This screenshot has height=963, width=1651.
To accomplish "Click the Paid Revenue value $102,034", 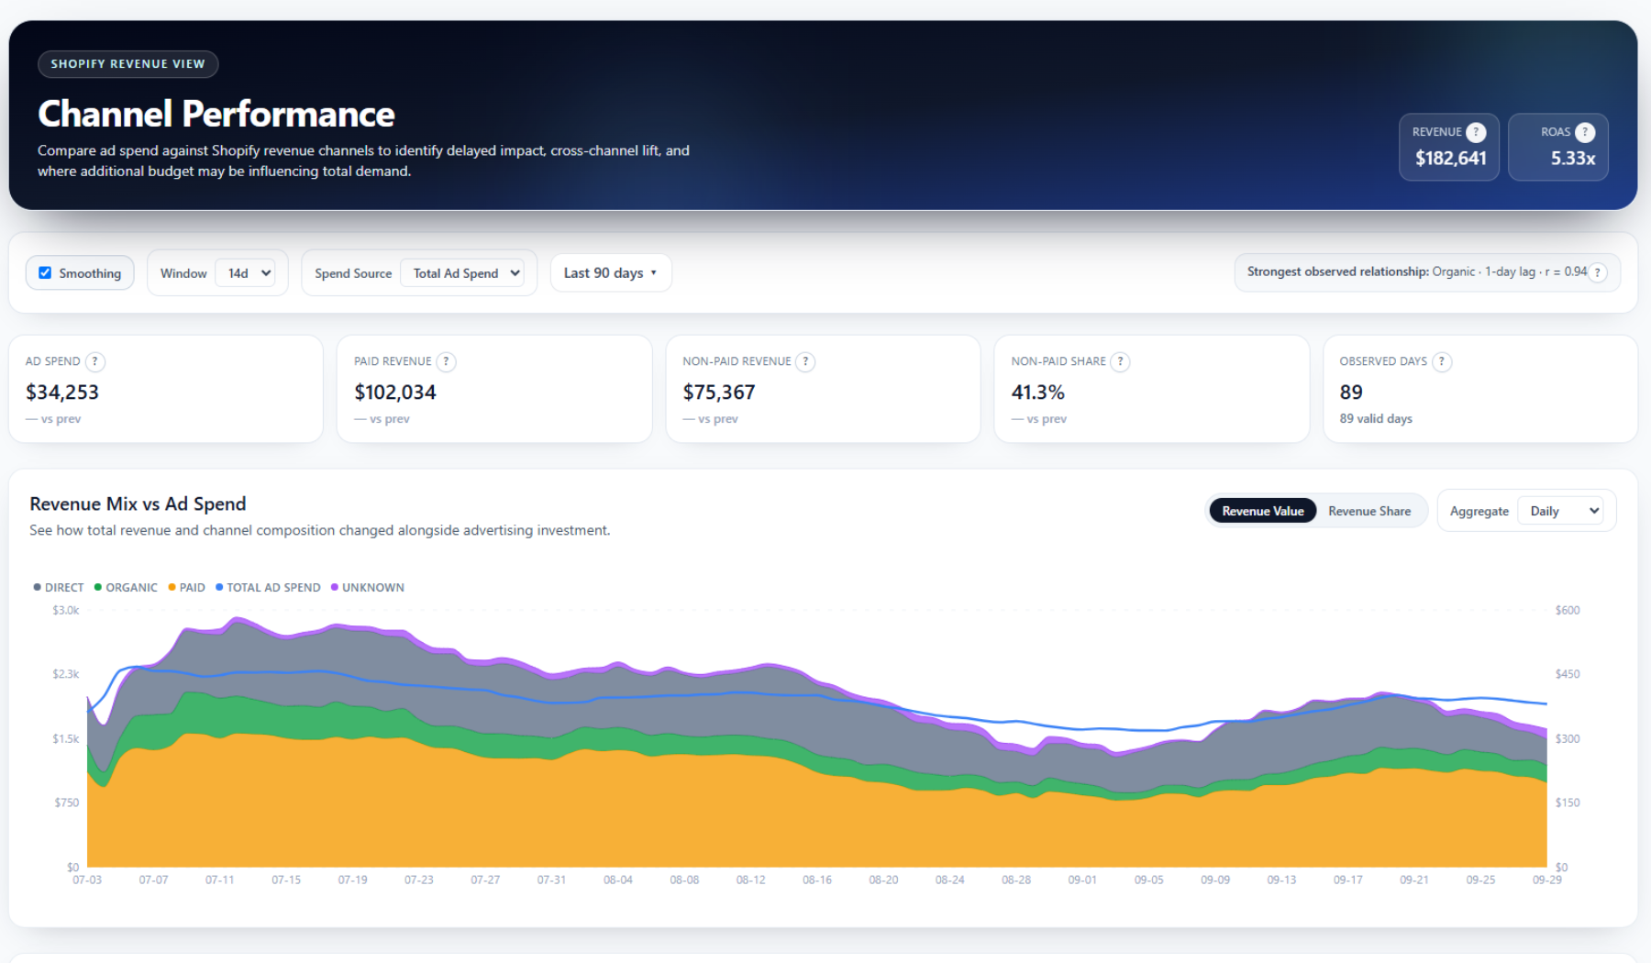I will pos(395,393).
